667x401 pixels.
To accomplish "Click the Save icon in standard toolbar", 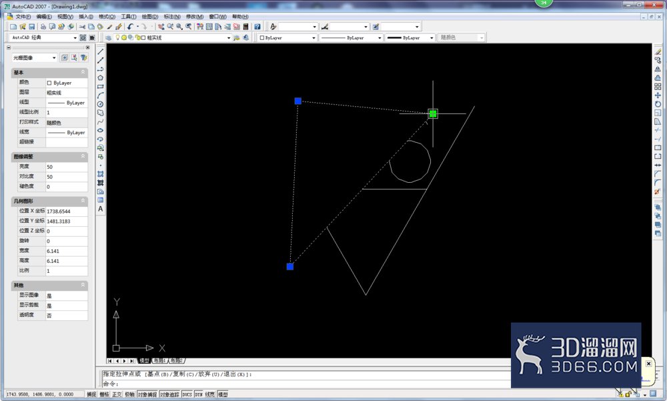I will coord(32,27).
